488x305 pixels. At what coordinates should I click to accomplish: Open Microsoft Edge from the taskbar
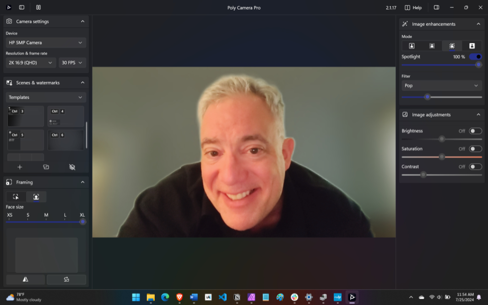165,297
